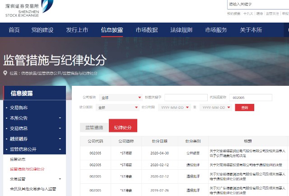
Task: Open the 2019-07-26 广东德豪润达 decision title
Action: [x=247, y=191]
